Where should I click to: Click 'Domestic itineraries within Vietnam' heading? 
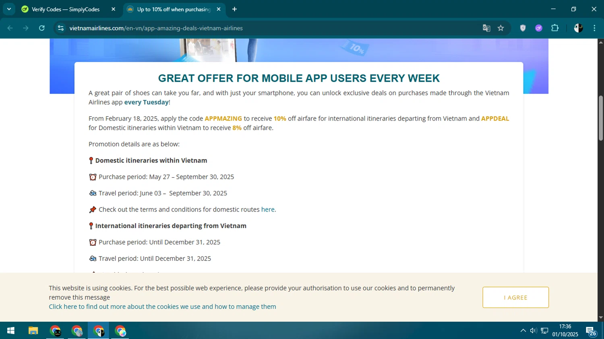tap(151, 160)
